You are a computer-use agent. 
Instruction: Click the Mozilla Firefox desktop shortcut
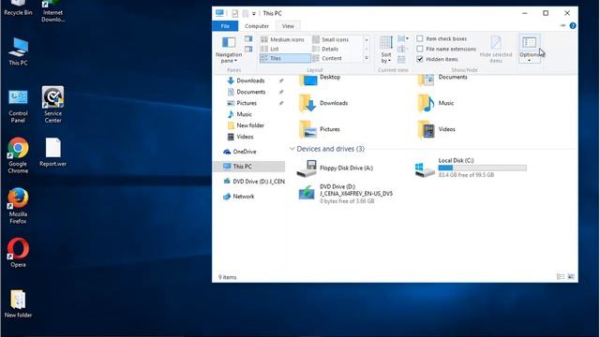pos(18,206)
